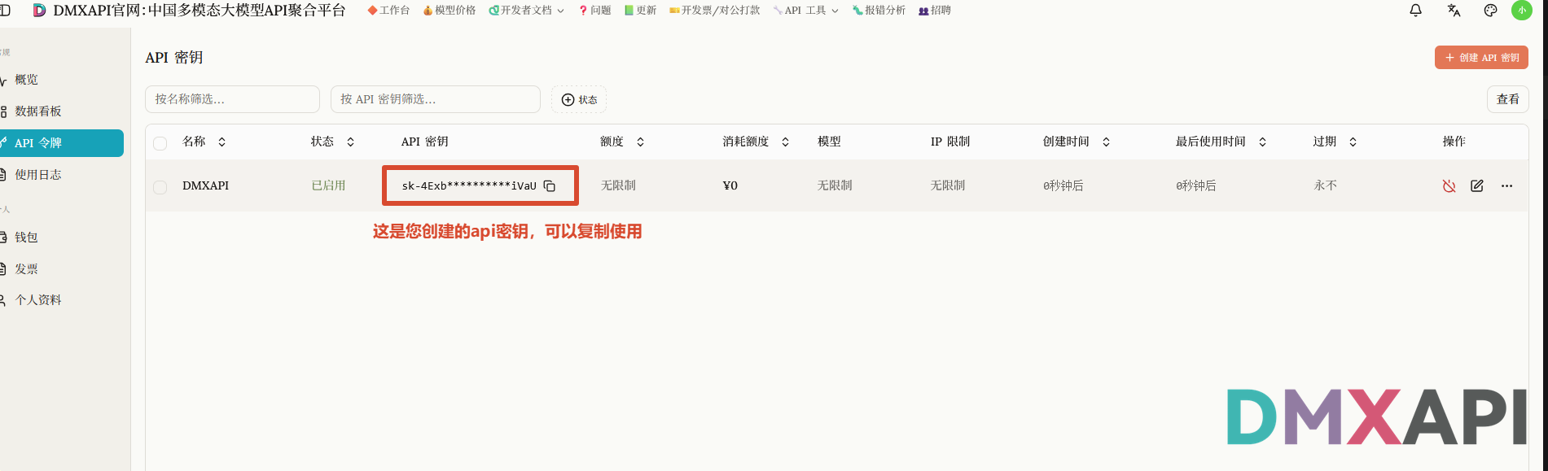Focus the 按名称筛选 input
The height and width of the screenshot is (471, 1548).
232,99
